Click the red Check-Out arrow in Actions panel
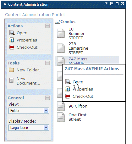 pyautogui.click(x=11, y=47)
